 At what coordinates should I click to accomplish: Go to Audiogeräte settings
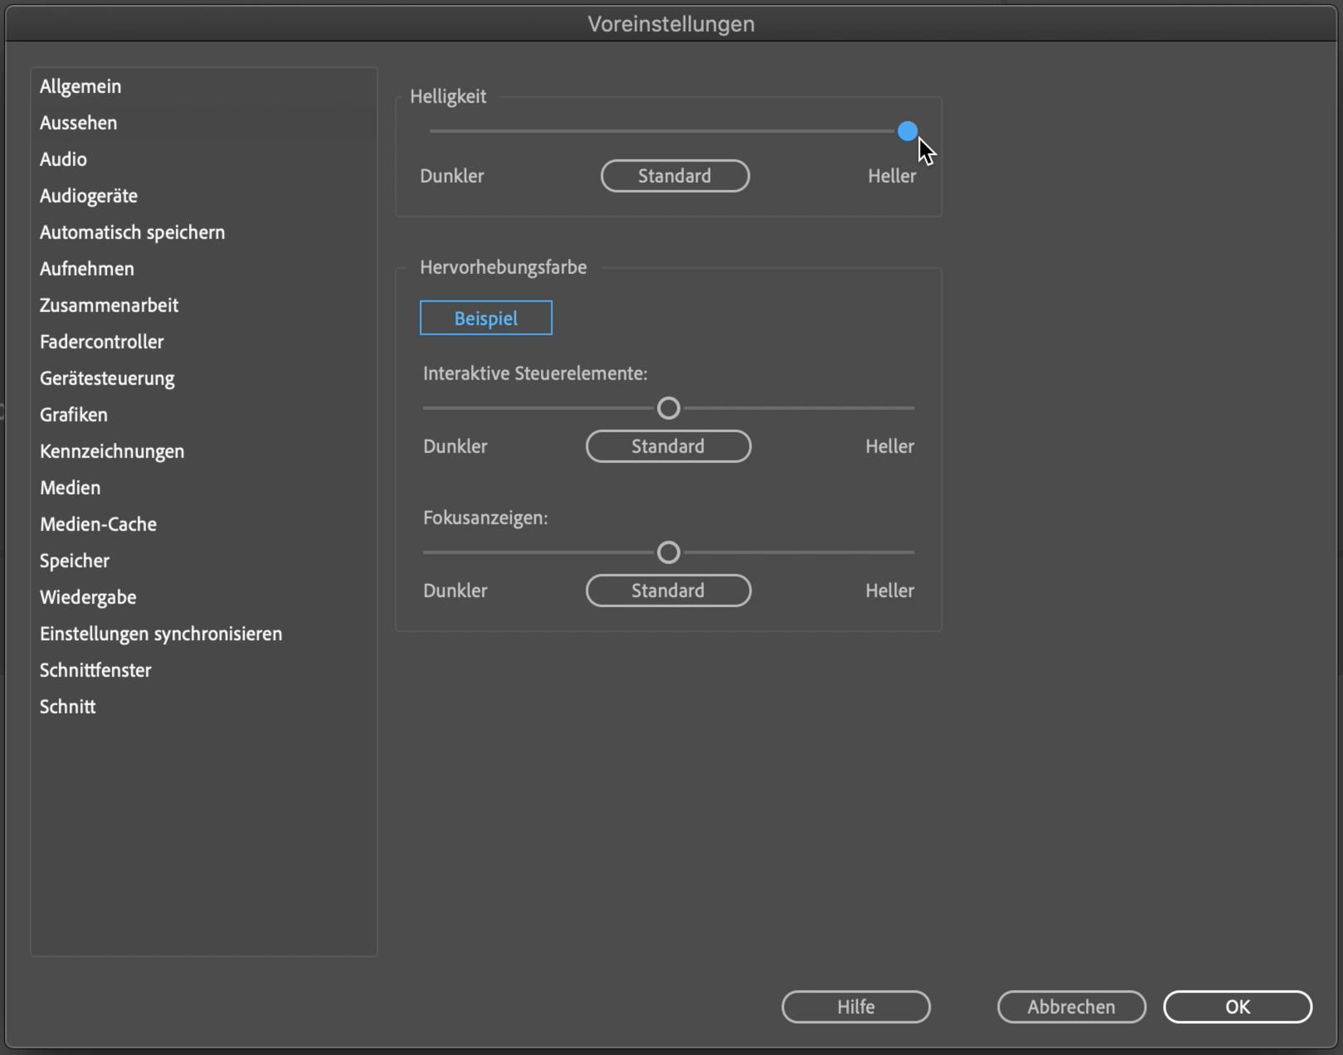point(89,196)
